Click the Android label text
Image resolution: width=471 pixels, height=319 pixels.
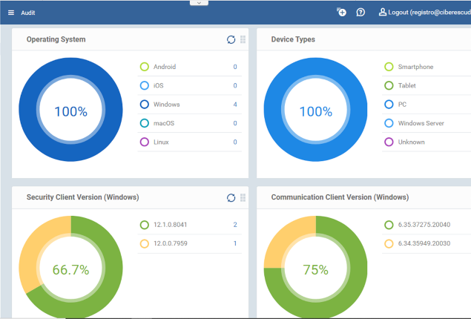tap(165, 67)
